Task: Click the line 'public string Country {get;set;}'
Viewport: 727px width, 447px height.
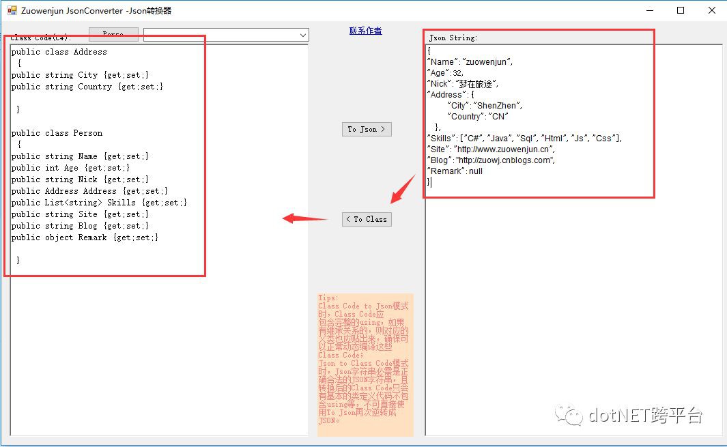Action: tap(87, 87)
